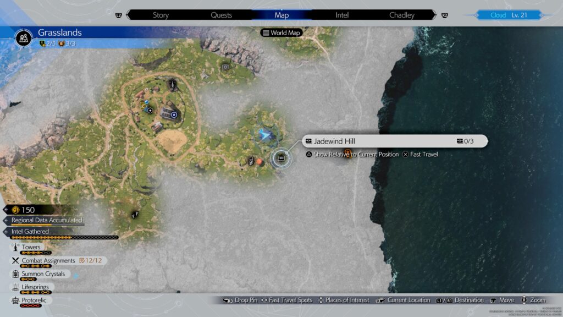This screenshot has height=317, width=563.
Task: Expand the Towers intel category
Action: (31, 248)
